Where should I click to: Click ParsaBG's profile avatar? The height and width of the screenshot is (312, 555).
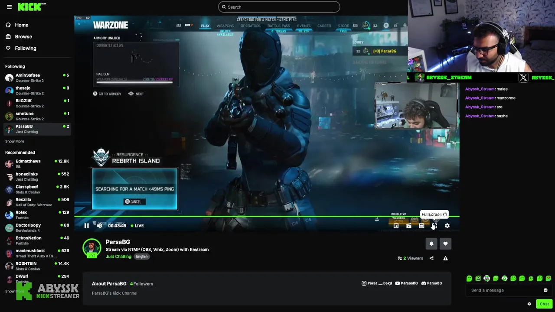[x=91, y=248]
